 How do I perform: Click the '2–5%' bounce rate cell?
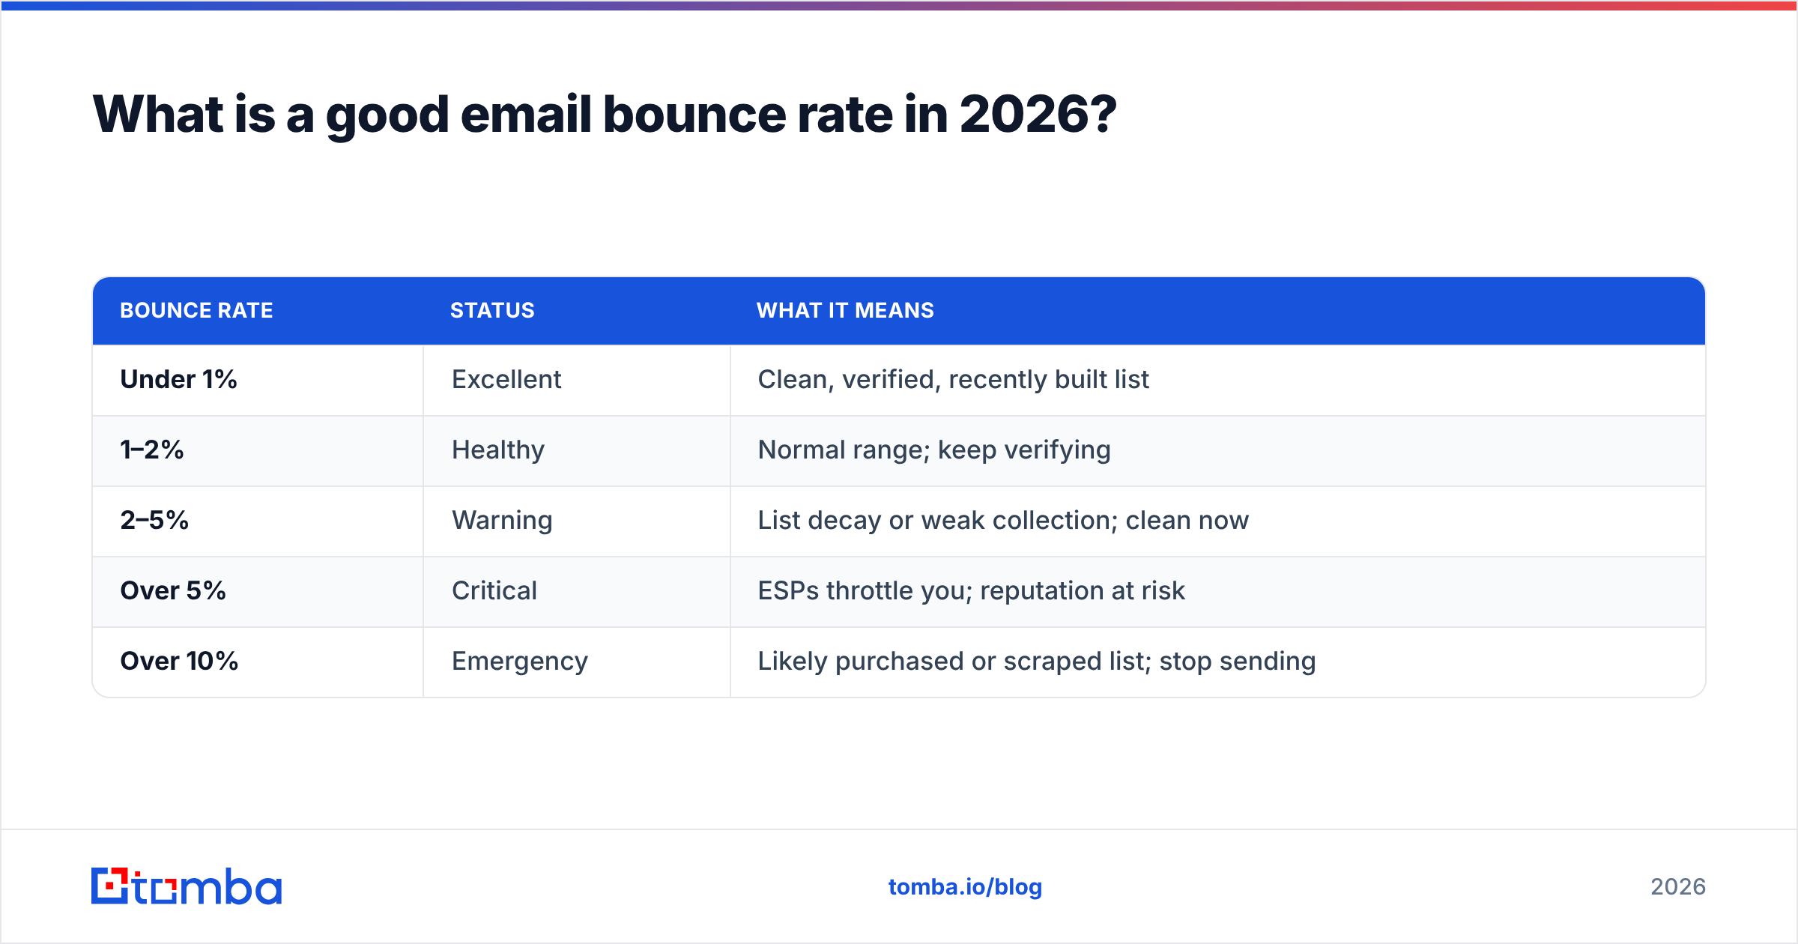pyautogui.click(x=258, y=521)
